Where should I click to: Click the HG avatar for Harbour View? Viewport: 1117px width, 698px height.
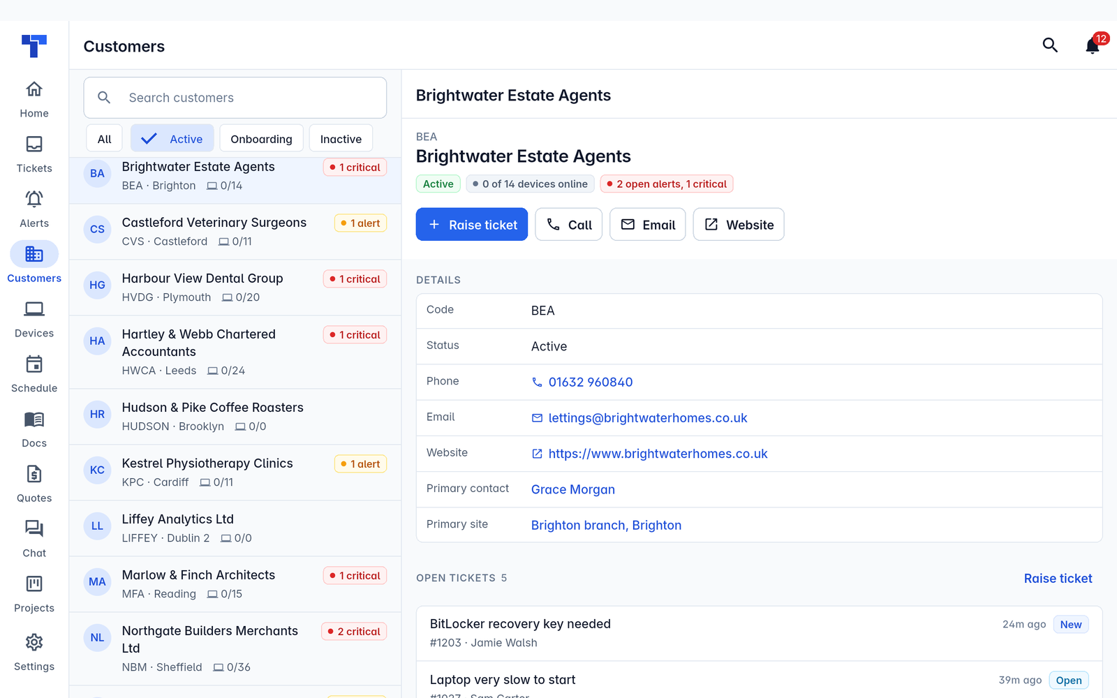coord(98,285)
